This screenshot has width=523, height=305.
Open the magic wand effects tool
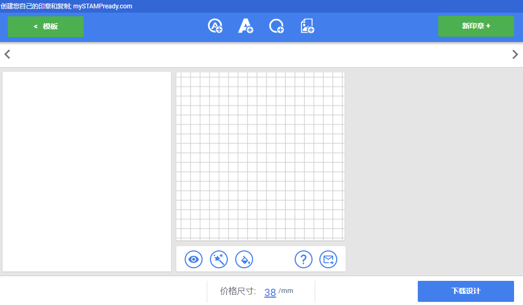coord(219,259)
